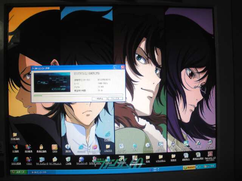
Task: Close the エンコード中 dialog with red X
Action: pyautogui.click(x=123, y=67)
